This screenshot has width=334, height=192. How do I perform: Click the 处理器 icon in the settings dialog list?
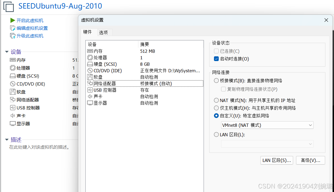(x=90, y=58)
